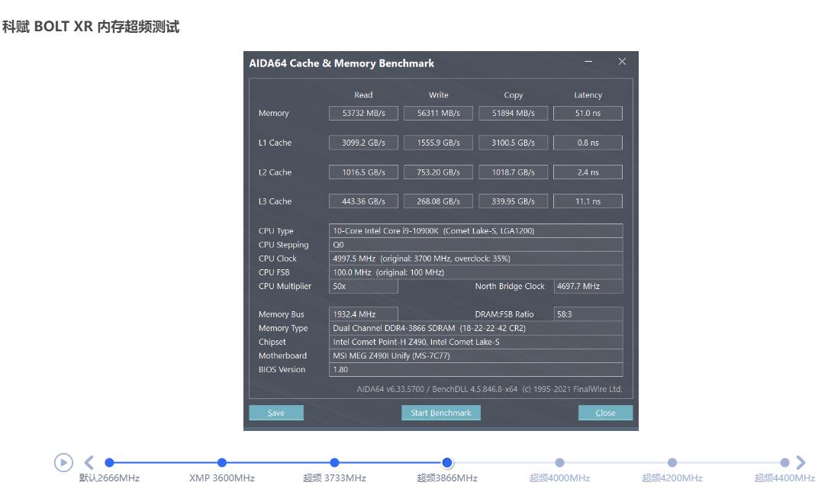Jump to the 超频4000MHz timeline point
Screen dimensions: 831x492
pos(559,462)
